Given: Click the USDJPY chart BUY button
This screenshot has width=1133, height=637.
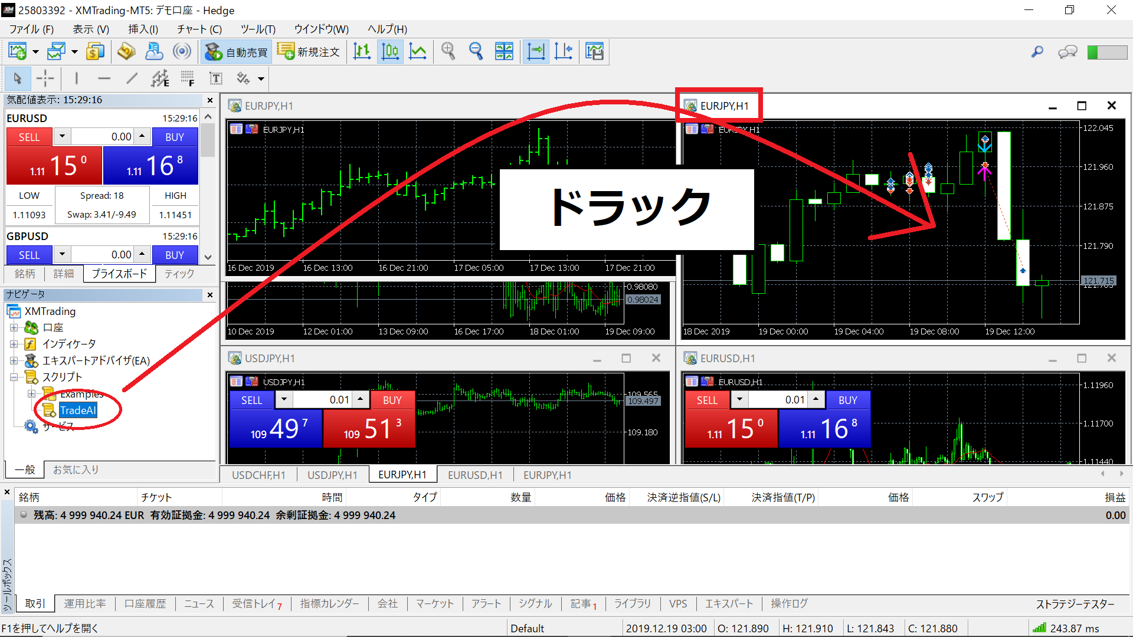Looking at the screenshot, I should coord(392,400).
